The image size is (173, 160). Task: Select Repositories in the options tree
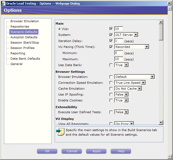pos(20,26)
